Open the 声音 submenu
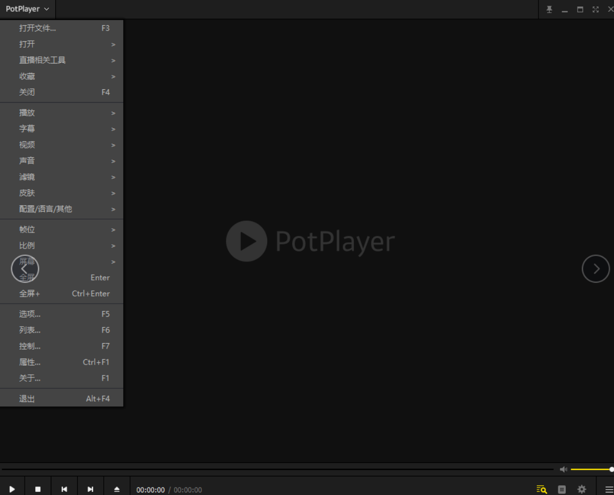 (x=62, y=161)
